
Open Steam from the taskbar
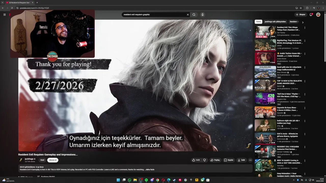174,180
